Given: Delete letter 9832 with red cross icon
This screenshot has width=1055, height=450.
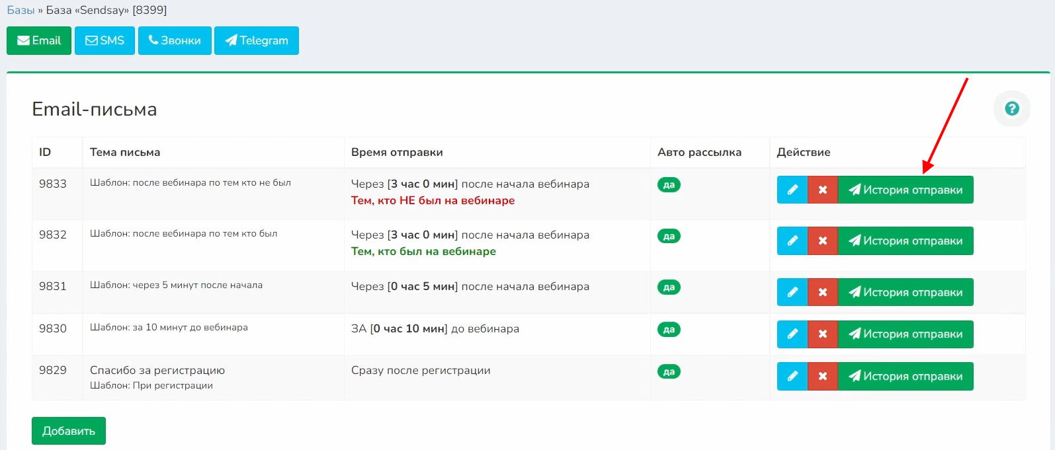Looking at the screenshot, I should coord(823,241).
